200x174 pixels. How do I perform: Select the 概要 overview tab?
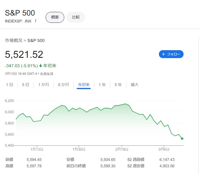pyautogui.click(x=55, y=17)
